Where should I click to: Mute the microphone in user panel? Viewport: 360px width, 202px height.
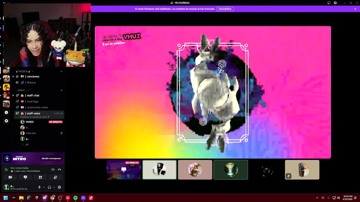click(x=39, y=187)
